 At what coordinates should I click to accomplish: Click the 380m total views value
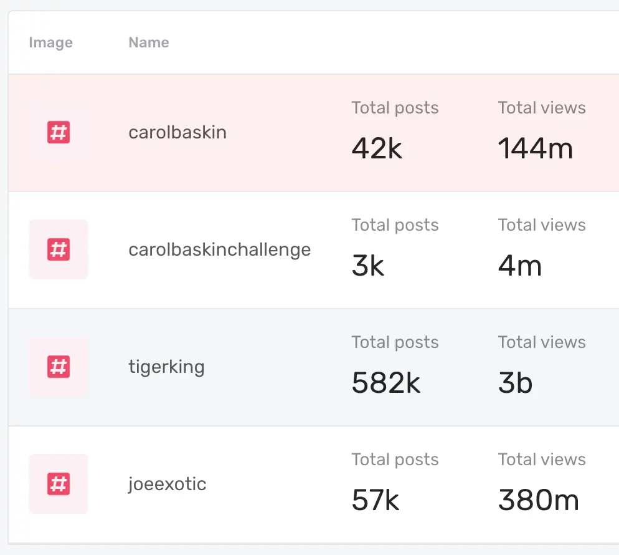[538, 500]
